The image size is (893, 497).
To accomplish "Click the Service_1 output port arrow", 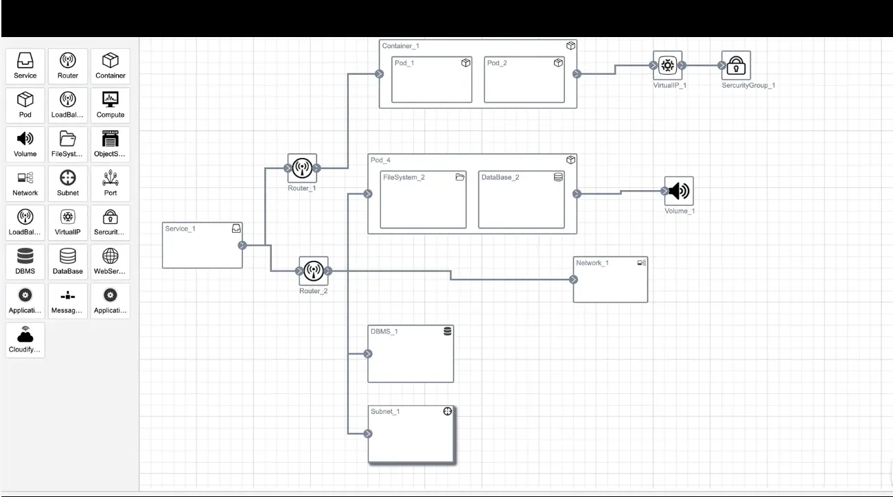I will pyautogui.click(x=242, y=245).
